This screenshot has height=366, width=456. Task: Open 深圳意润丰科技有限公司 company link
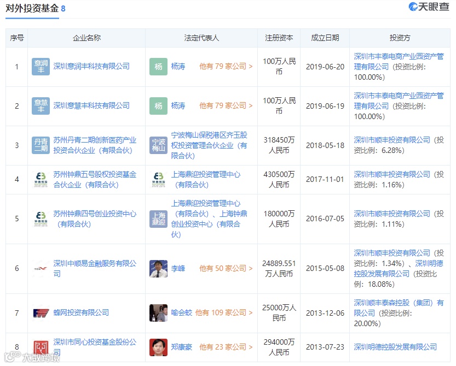point(91,66)
